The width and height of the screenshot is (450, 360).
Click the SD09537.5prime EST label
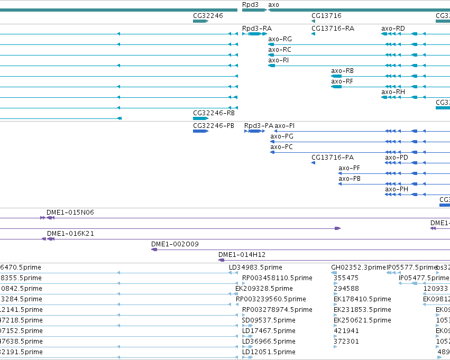point(269,320)
